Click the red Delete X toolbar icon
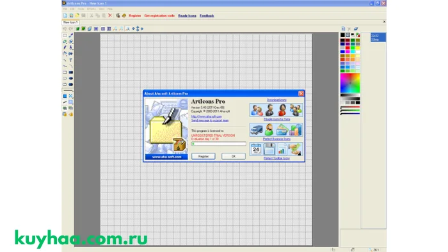448x252 pixels. pyautogui.click(x=110, y=15)
